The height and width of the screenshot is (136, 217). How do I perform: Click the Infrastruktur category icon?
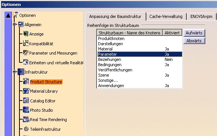21,72
